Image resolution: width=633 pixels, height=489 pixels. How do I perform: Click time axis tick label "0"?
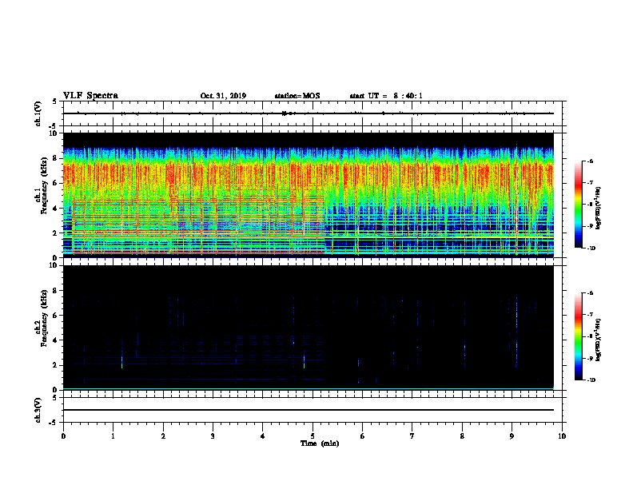coord(63,436)
